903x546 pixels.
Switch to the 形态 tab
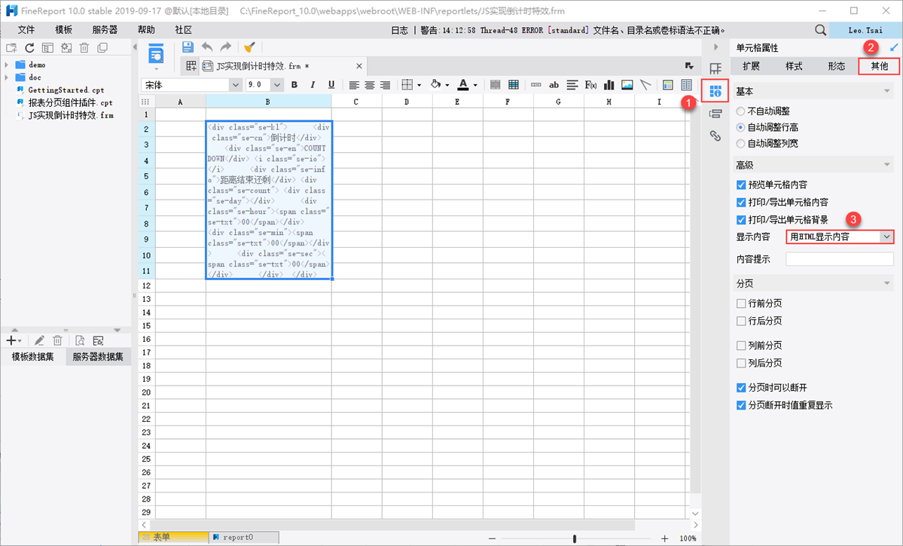tap(836, 66)
